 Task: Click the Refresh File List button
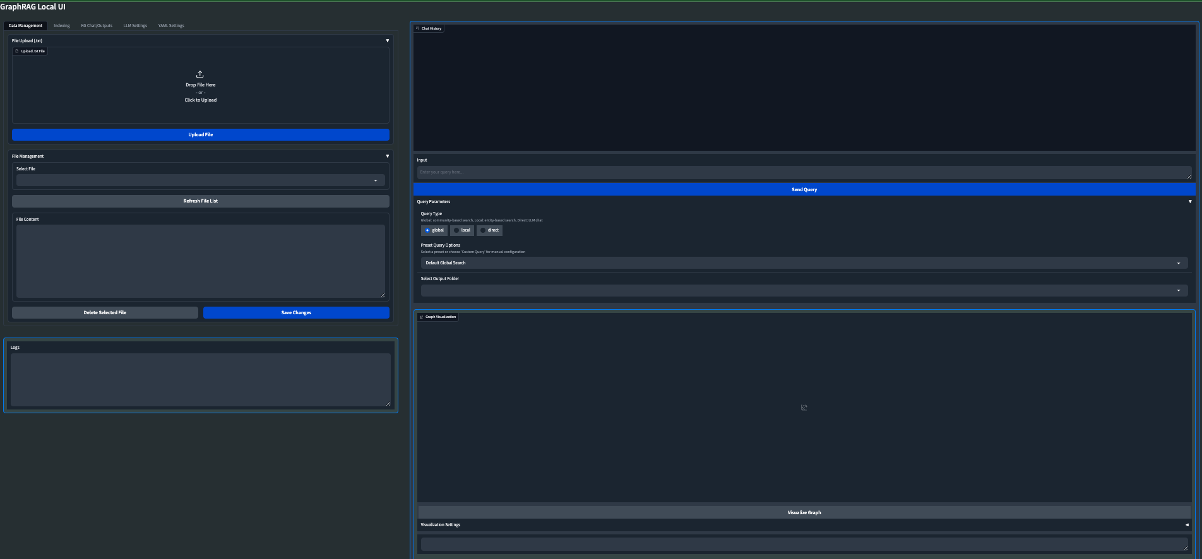coord(200,201)
